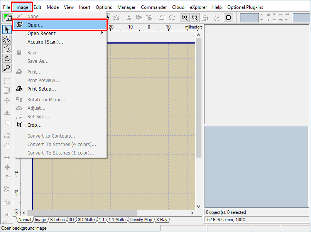Screen dimensions: 311x232
Task: Click the align vertically center icon
Action: coord(7,177)
